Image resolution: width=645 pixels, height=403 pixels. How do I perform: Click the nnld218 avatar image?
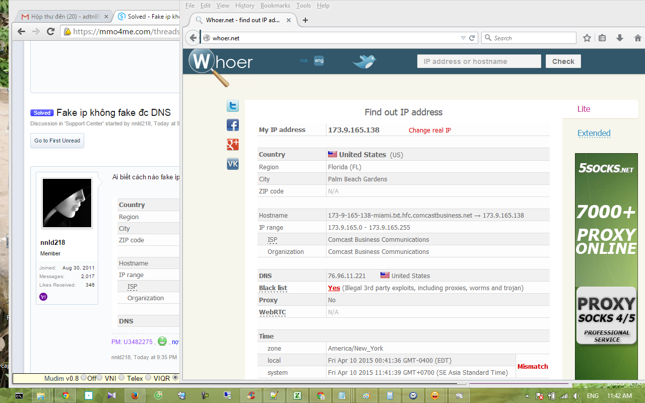click(x=67, y=203)
